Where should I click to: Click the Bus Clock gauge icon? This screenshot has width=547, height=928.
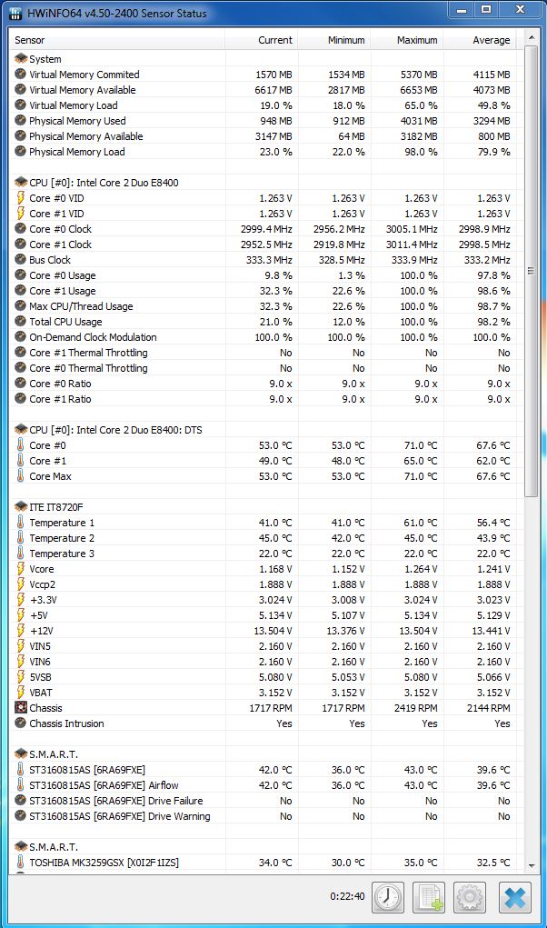[x=21, y=259]
